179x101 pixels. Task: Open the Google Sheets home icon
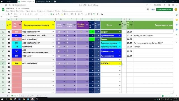[3, 10]
